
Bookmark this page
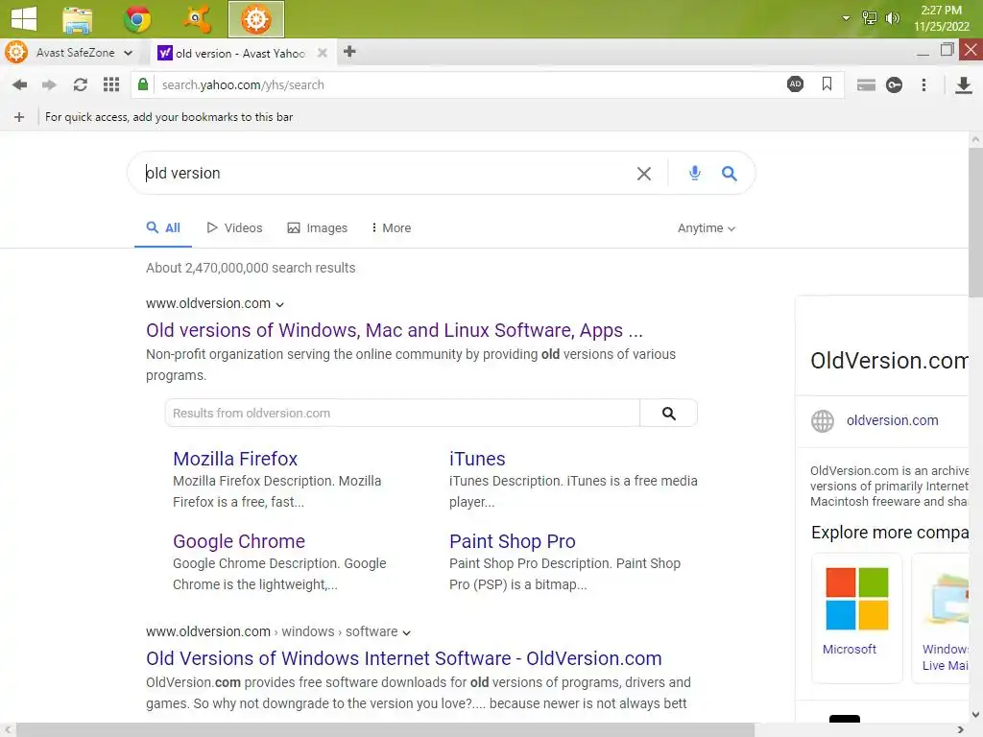(827, 84)
